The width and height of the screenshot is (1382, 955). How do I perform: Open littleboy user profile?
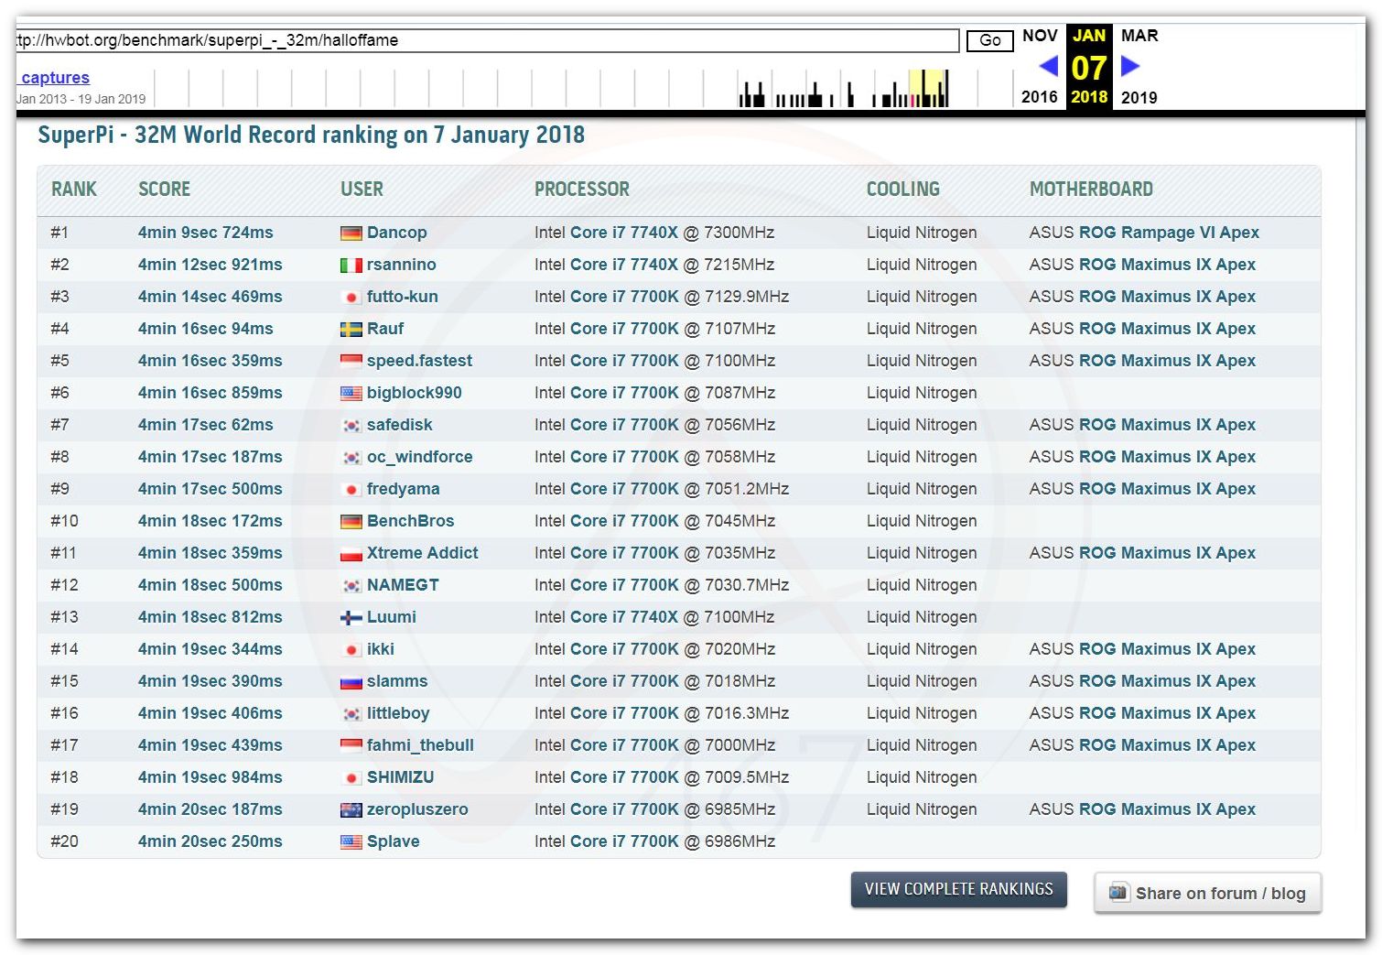(398, 713)
